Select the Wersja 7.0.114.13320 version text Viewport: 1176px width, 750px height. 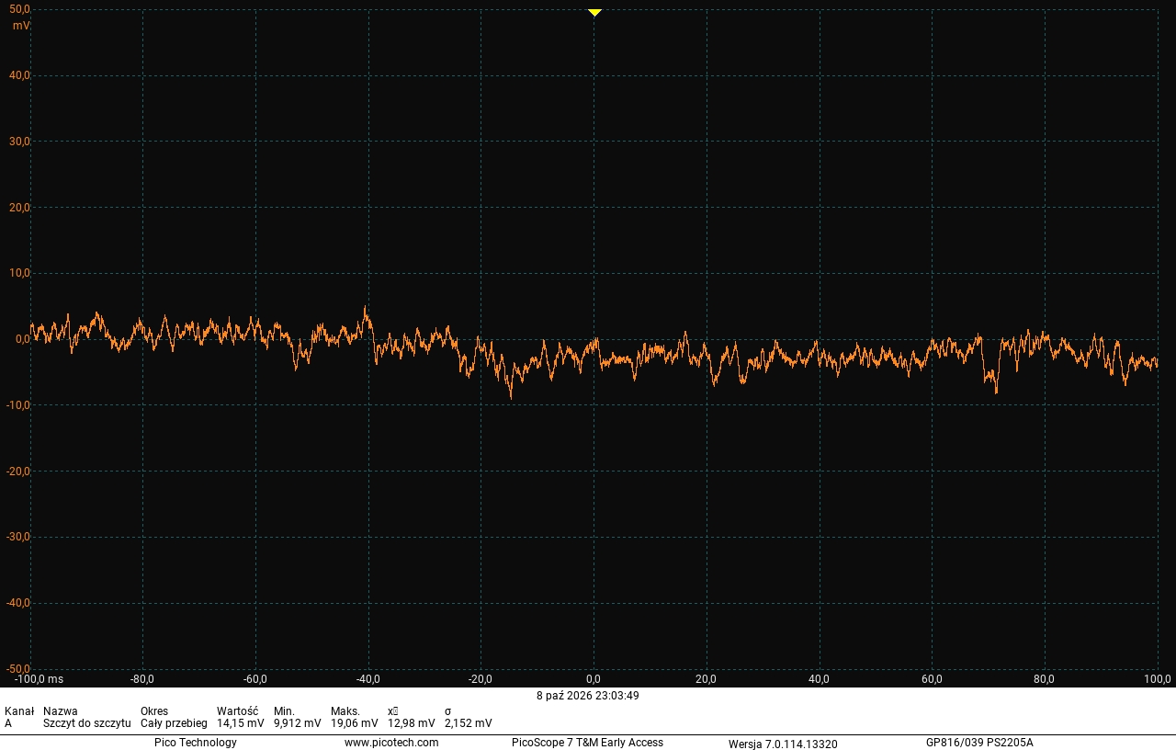[x=783, y=744]
